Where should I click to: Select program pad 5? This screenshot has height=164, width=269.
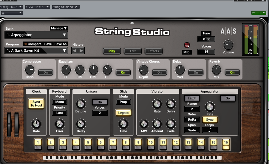pyautogui.click(x=88, y=144)
